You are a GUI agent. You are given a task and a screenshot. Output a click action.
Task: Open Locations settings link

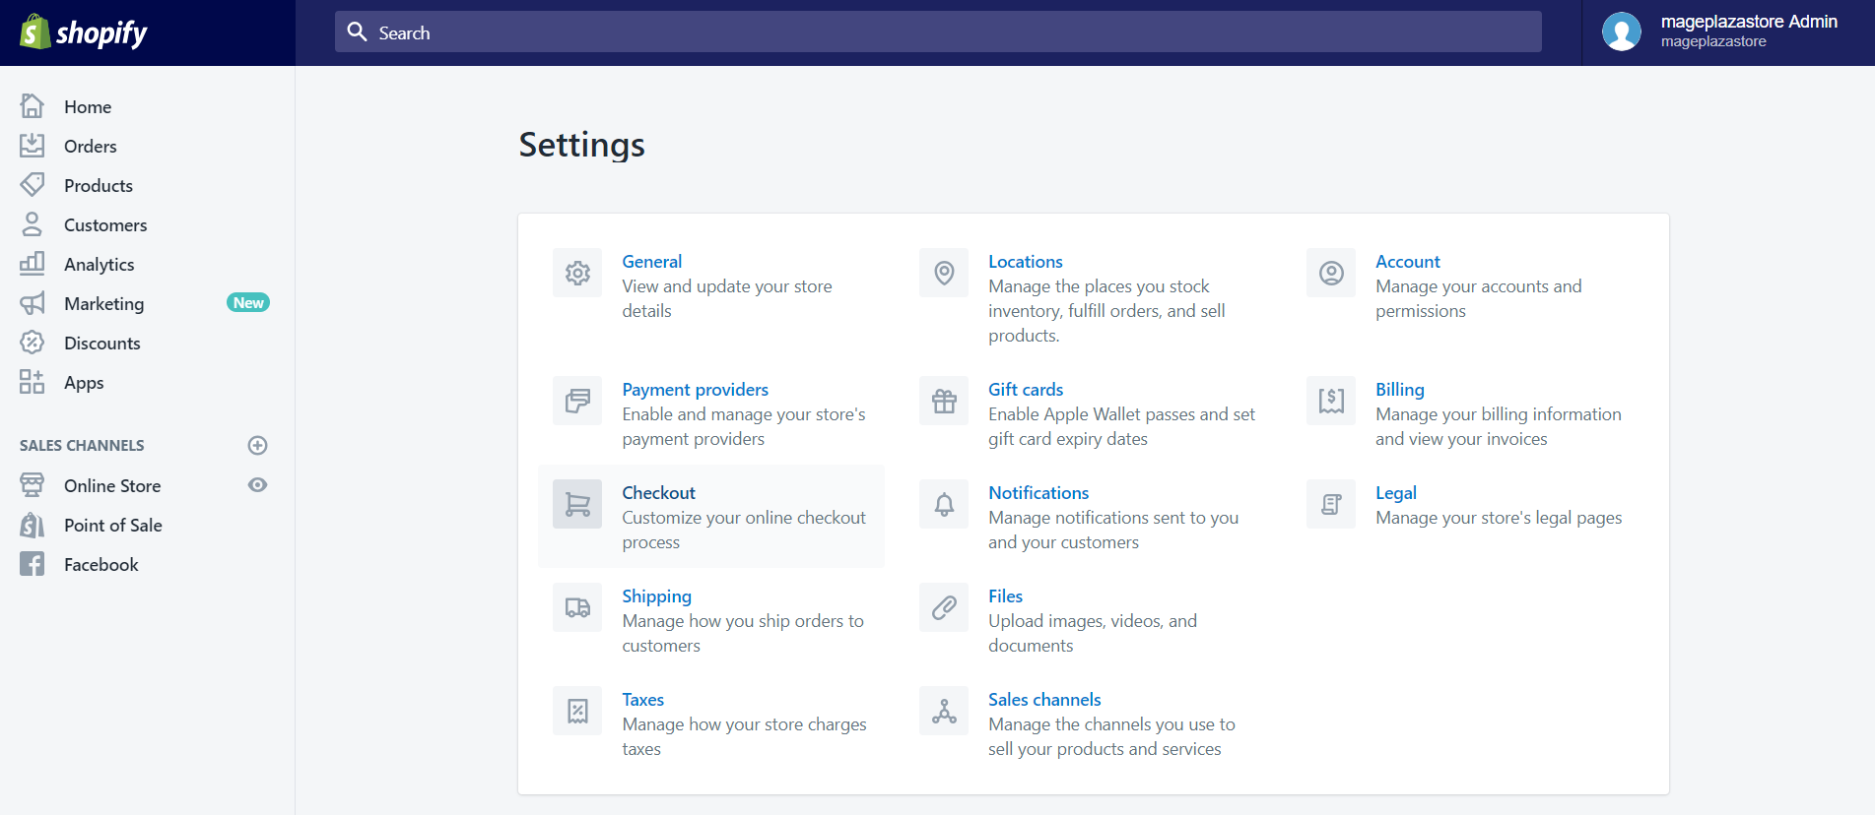click(1026, 261)
